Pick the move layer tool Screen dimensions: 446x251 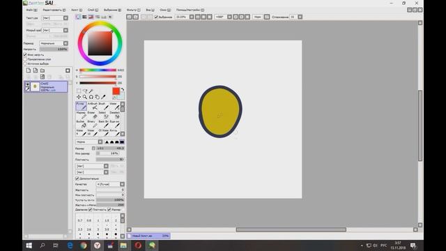[x=79, y=97]
